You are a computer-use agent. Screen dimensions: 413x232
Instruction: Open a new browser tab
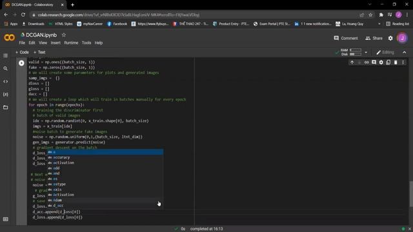click(72, 5)
